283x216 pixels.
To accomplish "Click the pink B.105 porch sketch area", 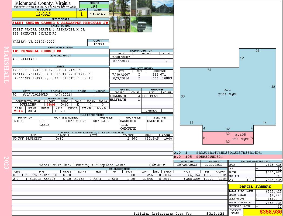I will (x=228, y=138).
